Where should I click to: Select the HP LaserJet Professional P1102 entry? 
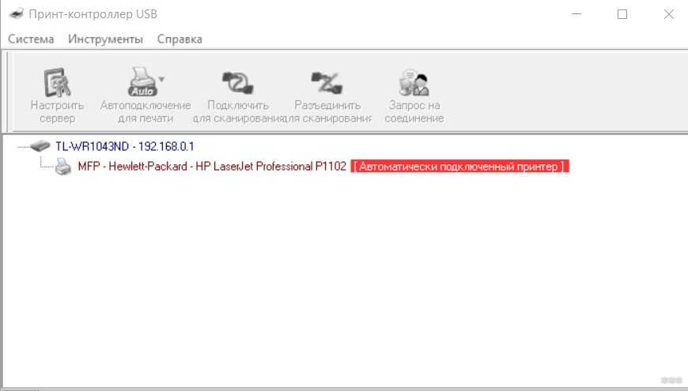pyautogui.click(x=213, y=167)
